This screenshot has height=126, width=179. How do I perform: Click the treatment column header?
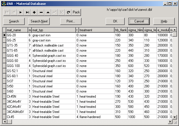96,30
